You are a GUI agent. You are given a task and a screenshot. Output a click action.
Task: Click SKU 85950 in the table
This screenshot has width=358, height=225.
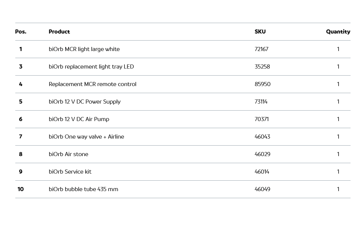tap(263, 84)
